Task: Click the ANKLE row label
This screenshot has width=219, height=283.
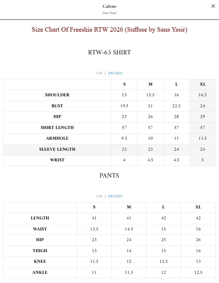Action: pyautogui.click(x=40, y=272)
